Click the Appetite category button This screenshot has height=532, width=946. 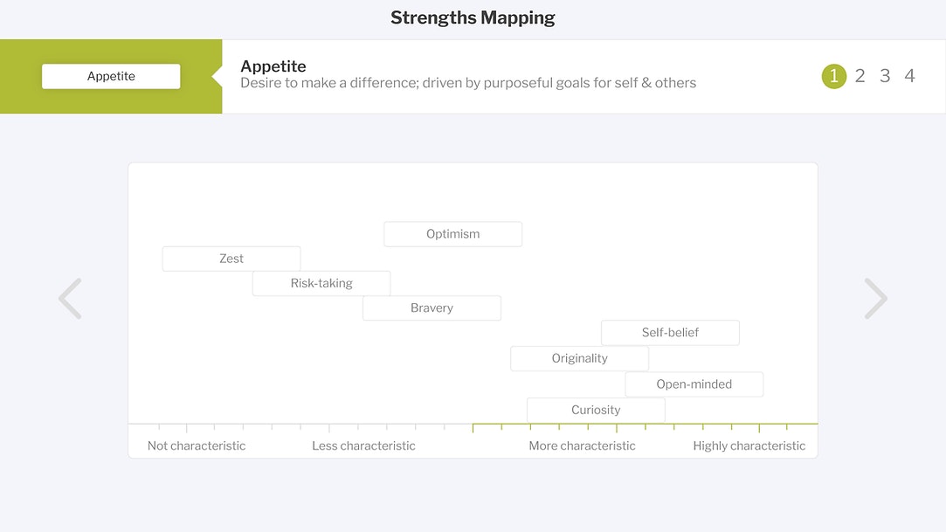point(111,76)
